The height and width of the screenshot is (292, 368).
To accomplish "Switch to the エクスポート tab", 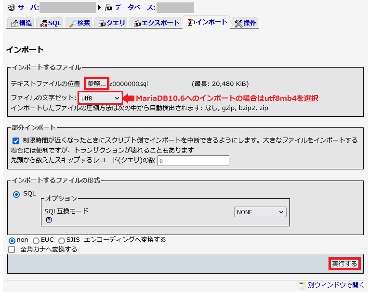I will click(x=156, y=23).
